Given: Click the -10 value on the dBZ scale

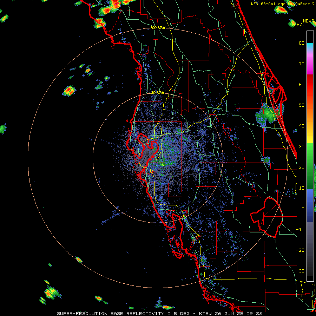Looking at the screenshot, I should [x=300, y=230].
